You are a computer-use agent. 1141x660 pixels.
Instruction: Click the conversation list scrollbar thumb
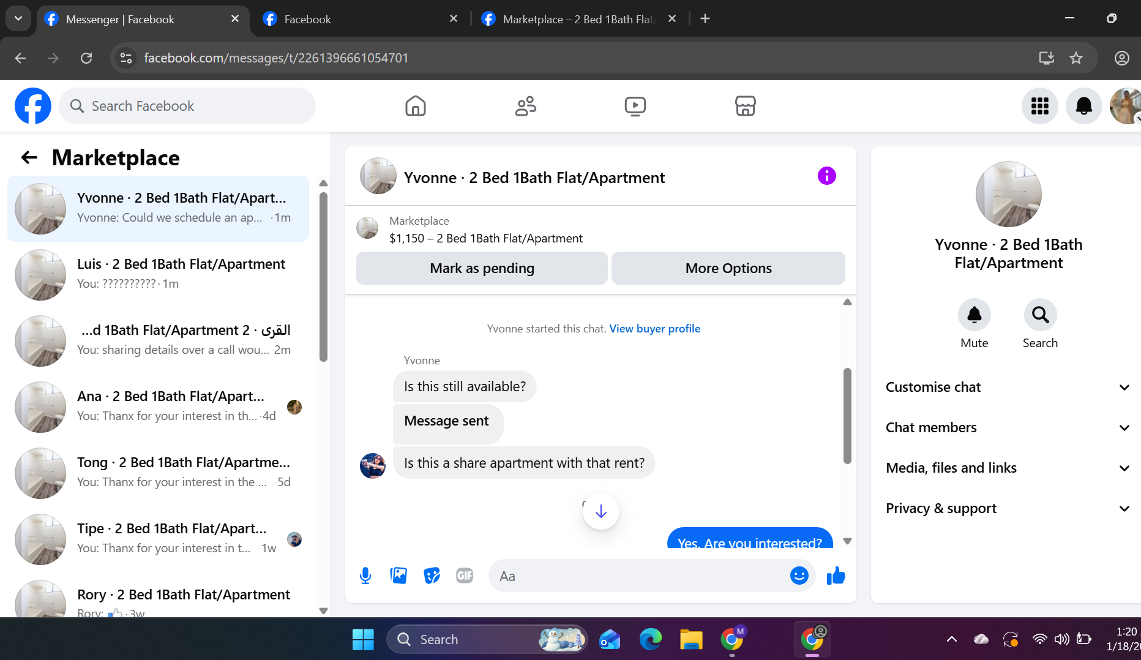pos(323,277)
